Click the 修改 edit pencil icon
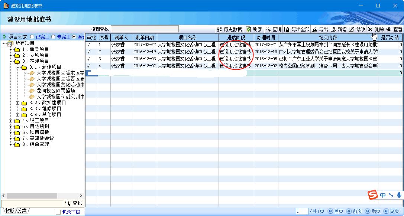 (352, 29)
